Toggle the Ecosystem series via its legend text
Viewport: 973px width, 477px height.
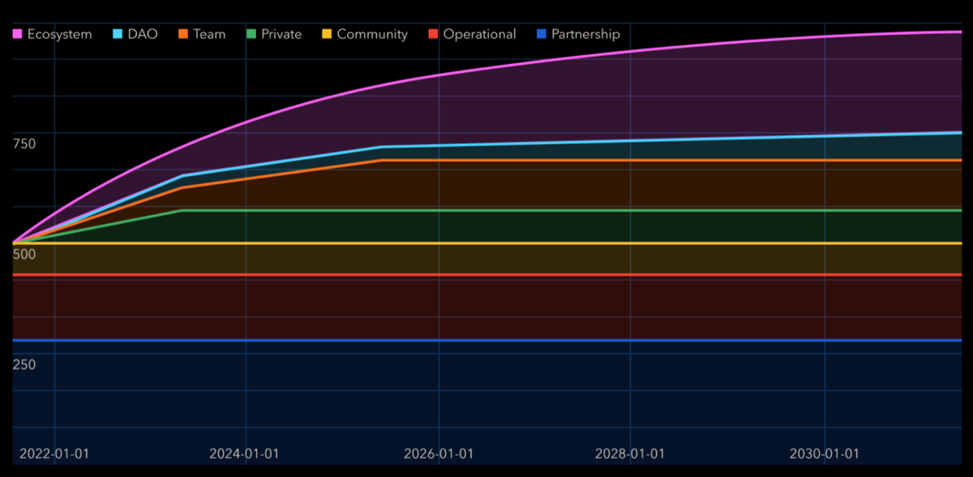[x=59, y=34]
